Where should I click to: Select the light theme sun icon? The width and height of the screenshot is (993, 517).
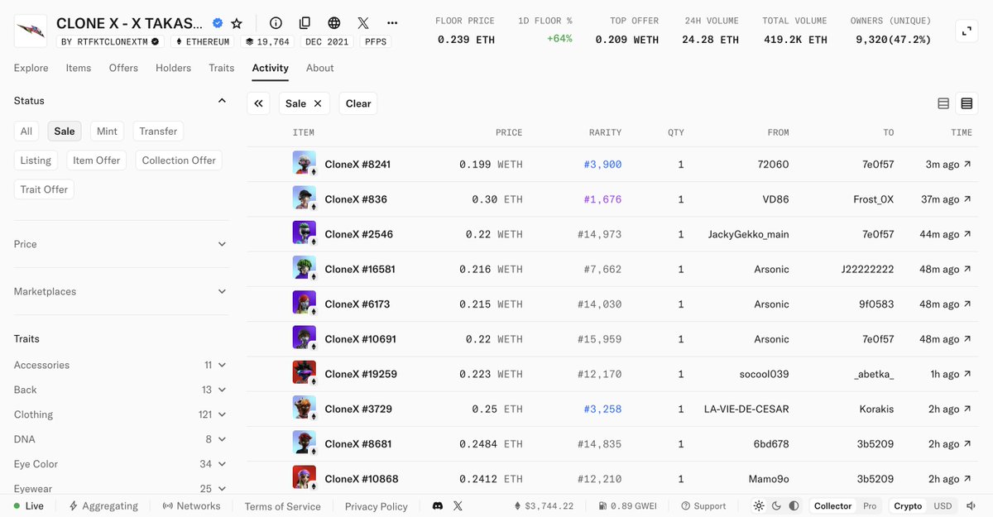pyautogui.click(x=759, y=505)
